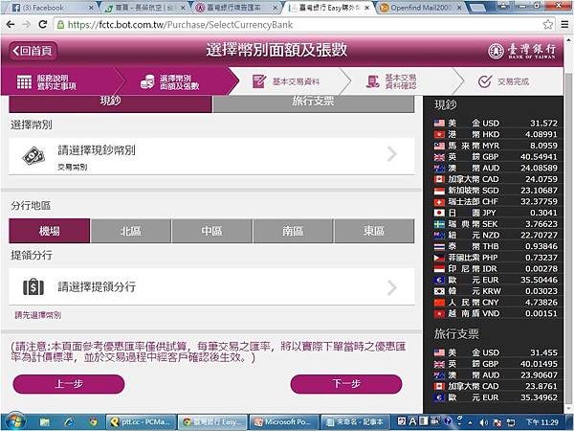
Task: Switch to the 現鈔 cash tab
Action: [110, 103]
